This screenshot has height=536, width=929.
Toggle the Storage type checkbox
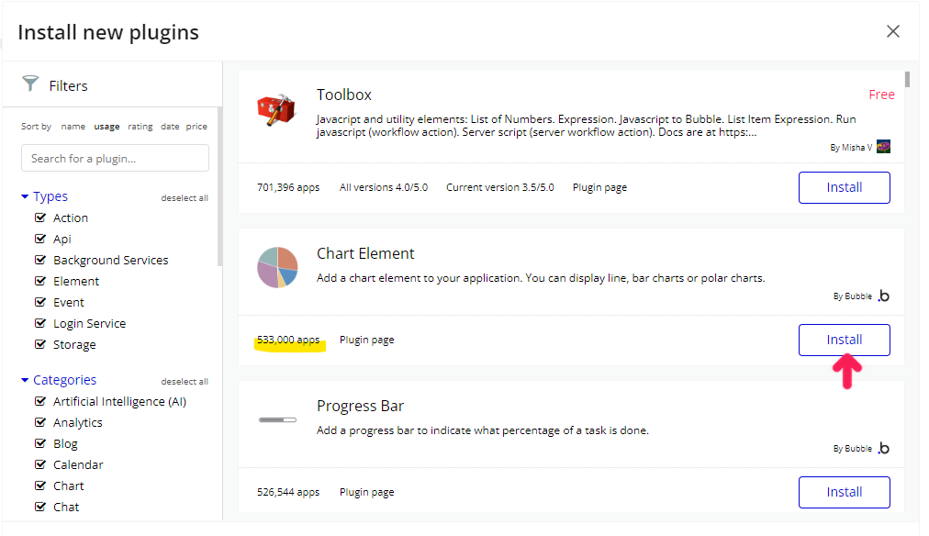coord(40,344)
